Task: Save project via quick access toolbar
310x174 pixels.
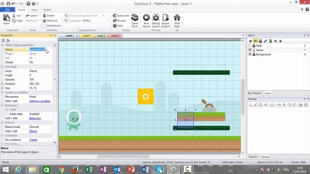Action: [x=8, y=3]
